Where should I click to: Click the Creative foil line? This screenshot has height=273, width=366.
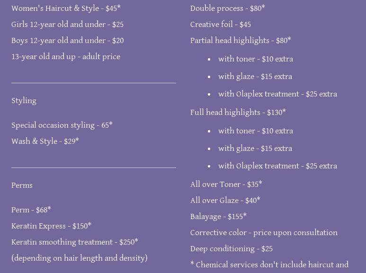[220, 25]
